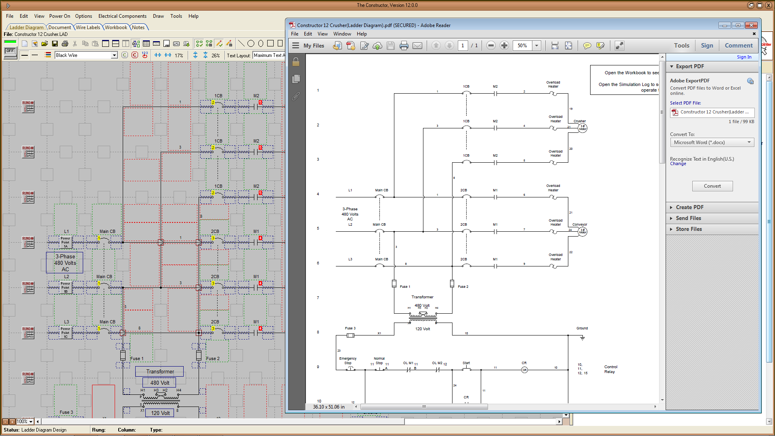Email the Crusher PDF as attachment
Image resolution: width=775 pixels, height=436 pixels.
(418, 46)
